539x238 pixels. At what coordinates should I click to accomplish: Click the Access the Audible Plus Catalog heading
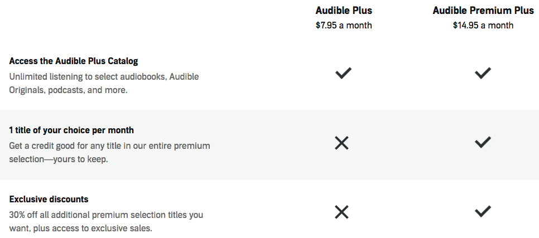pyautogui.click(x=74, y=61)
